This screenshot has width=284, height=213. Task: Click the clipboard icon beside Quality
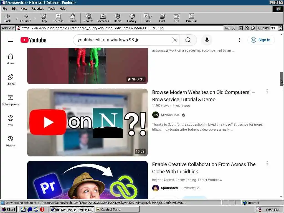(x=253, y=28)
